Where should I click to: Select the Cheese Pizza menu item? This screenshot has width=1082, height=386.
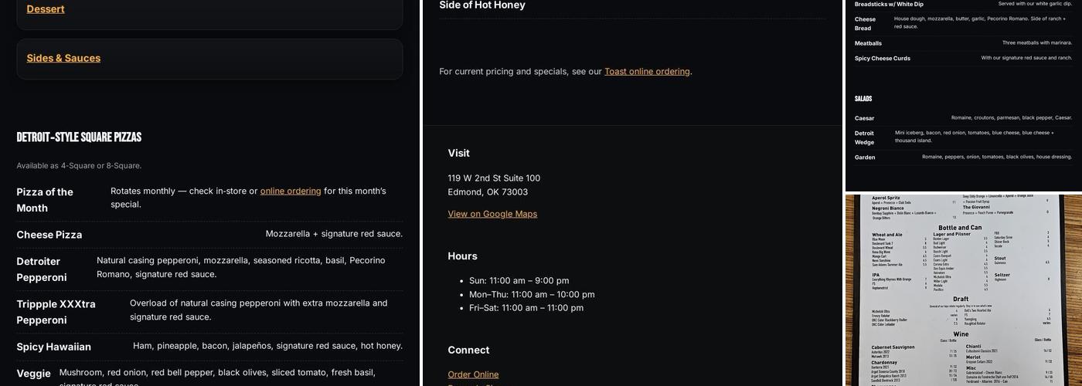point(49,235)
